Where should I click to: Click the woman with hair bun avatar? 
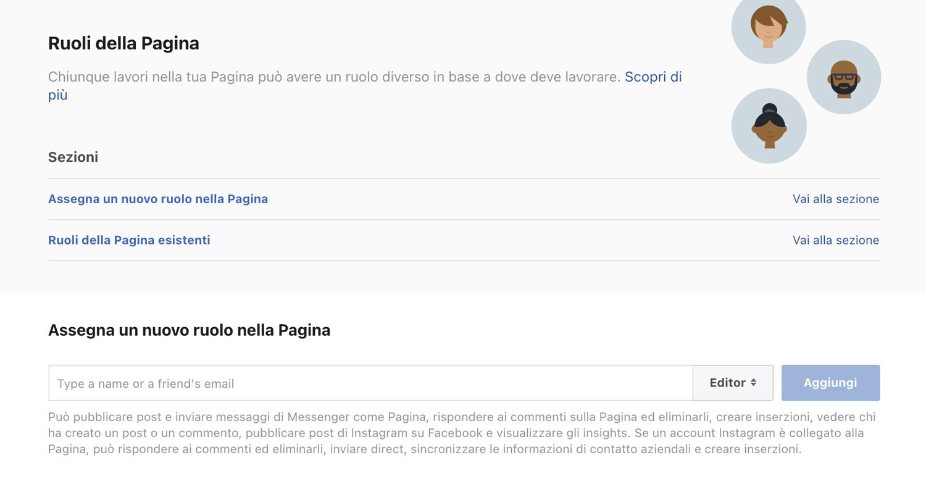769,126
